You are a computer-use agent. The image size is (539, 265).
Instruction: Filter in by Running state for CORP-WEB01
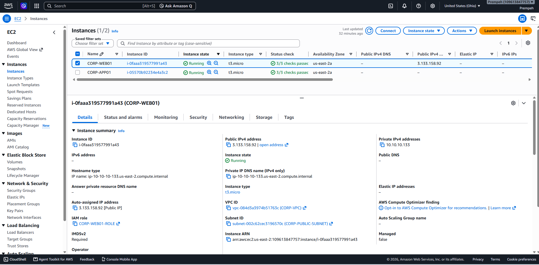[209, 63]
